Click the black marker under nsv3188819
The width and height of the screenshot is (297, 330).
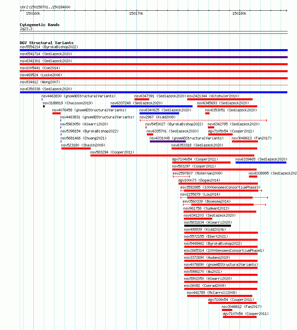(x=44, y=107)
